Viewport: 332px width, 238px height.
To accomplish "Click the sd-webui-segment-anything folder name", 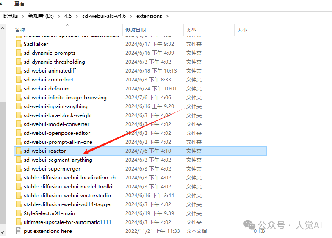I will coord(58,160).
